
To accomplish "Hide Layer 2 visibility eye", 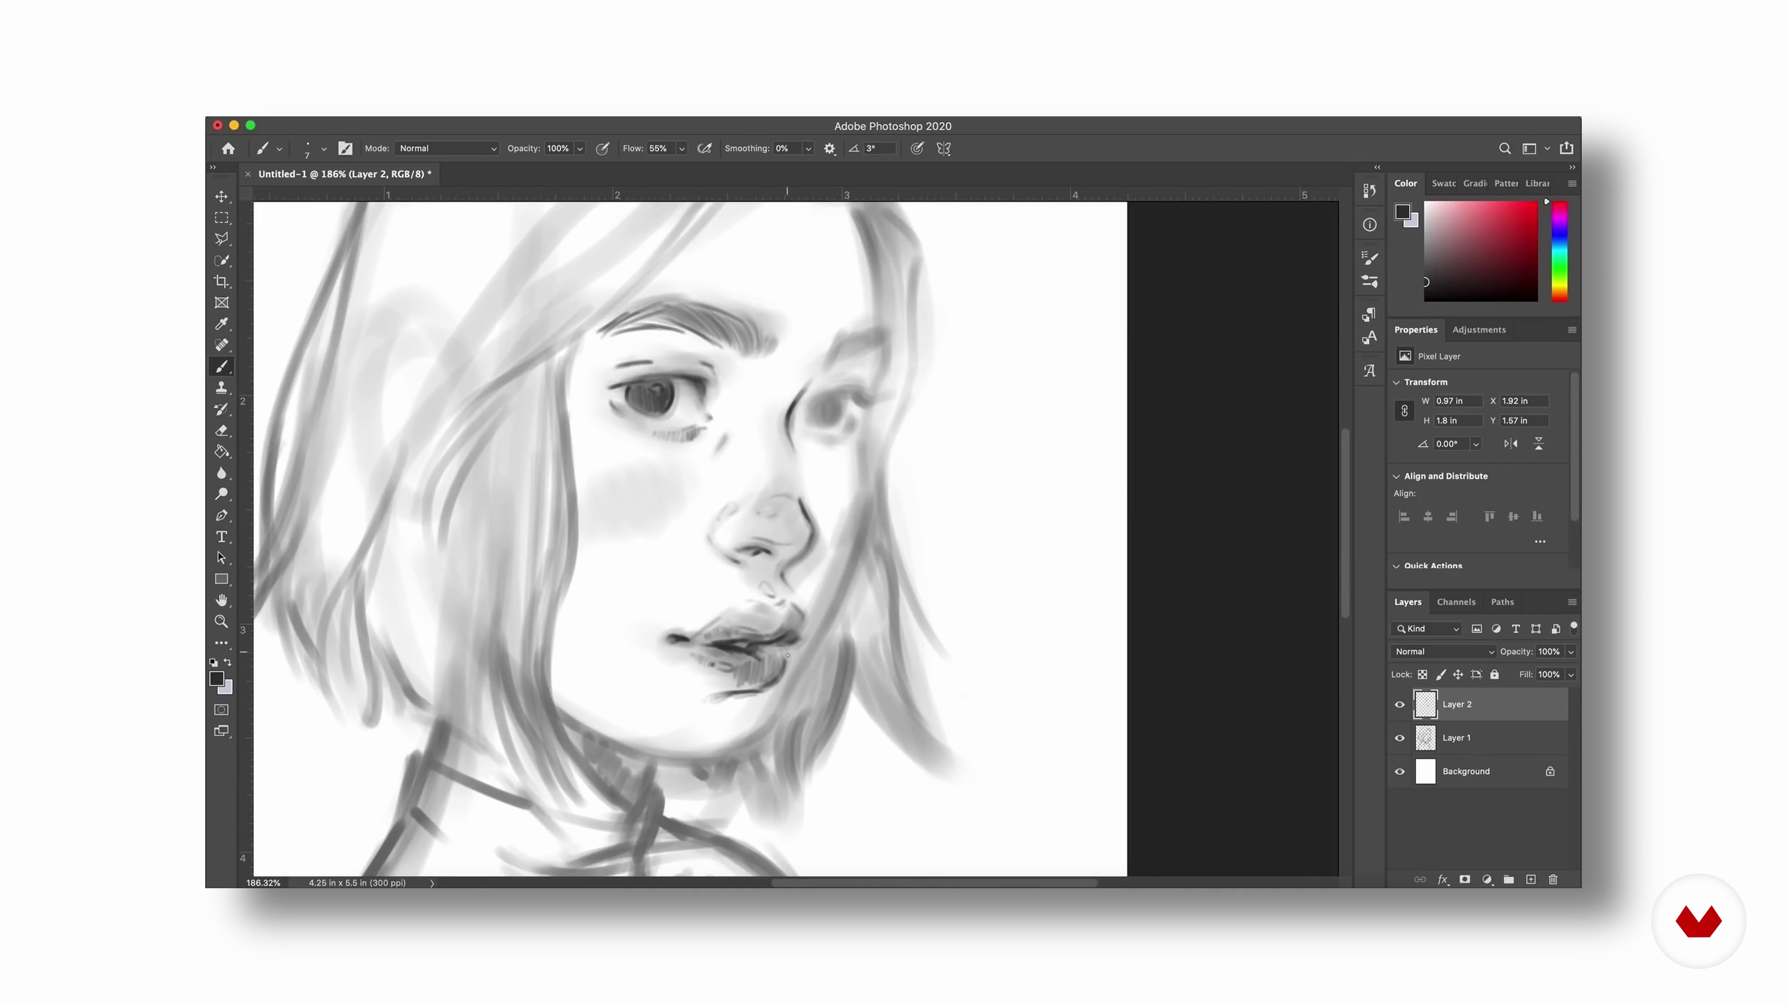I will 1399,705.
